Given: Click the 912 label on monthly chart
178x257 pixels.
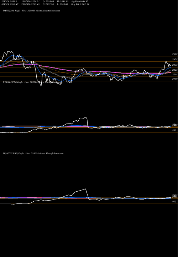Looking at the screenshot, I should tap(174, 202).
